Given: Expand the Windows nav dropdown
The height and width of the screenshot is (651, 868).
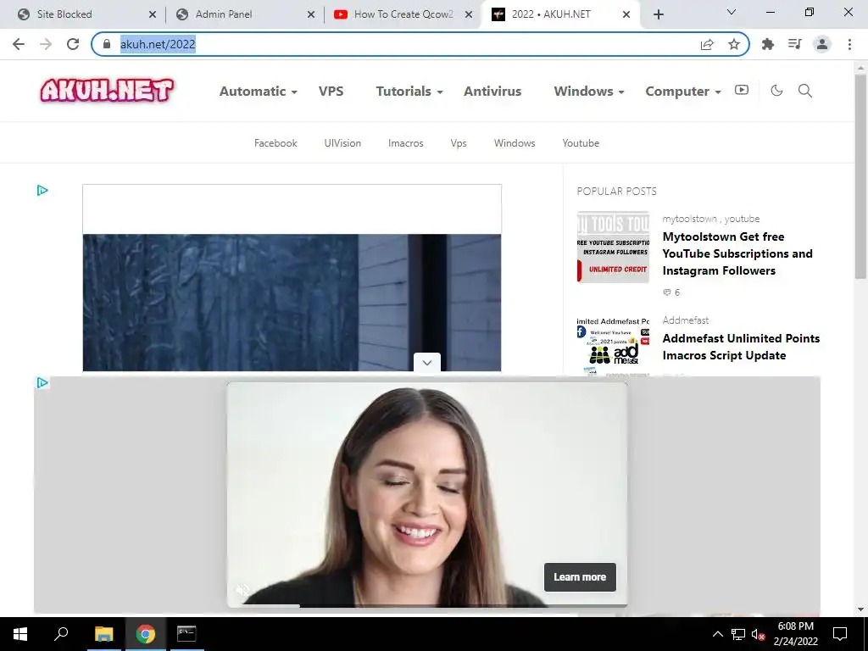Looking at the screenshot, I should (589, 92).
